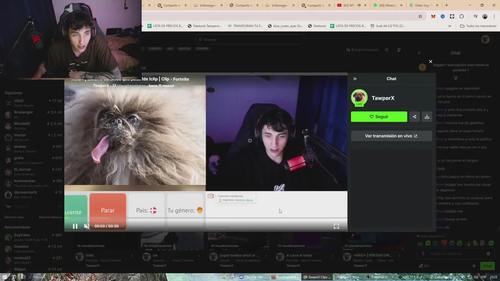The width and height of the screenshot is (500, 281).
Task: Open Mictia00 channel in sidebar
Action: 33,126
